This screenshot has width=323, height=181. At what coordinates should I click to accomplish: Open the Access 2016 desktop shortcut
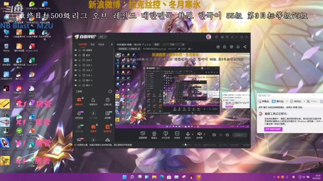32,47
